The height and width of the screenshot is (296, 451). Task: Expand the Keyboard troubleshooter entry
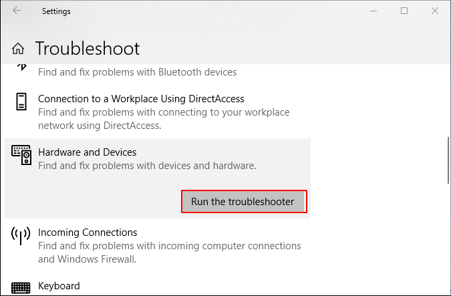(x=59, y=286)
